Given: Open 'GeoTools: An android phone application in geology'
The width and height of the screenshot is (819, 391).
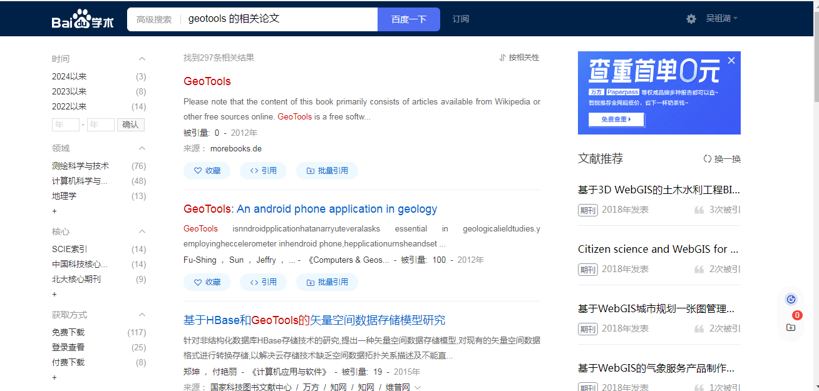Looking at the screenshot, I should 311,209.
